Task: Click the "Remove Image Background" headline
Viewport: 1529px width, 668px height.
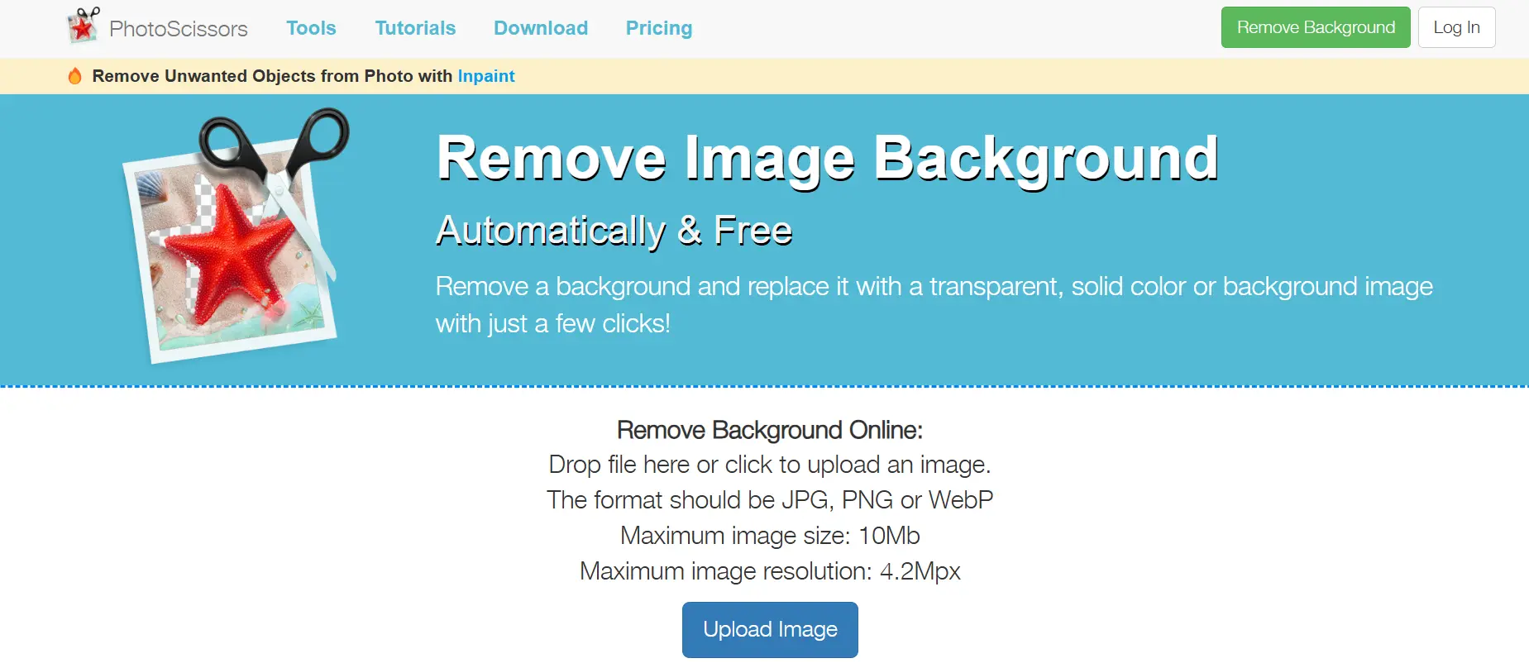Action: [x=828, y=158]
